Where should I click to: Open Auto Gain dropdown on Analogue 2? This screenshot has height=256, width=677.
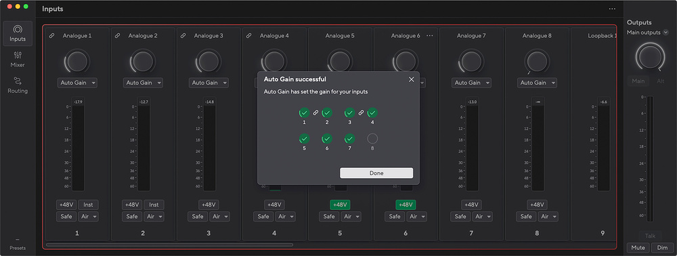pos(143,83)
